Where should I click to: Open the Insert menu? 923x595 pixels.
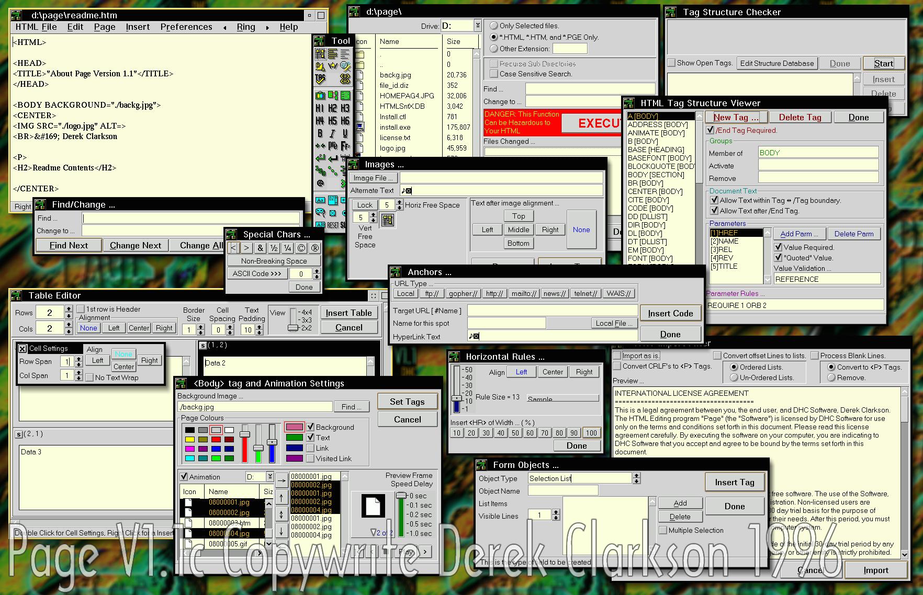138,27
